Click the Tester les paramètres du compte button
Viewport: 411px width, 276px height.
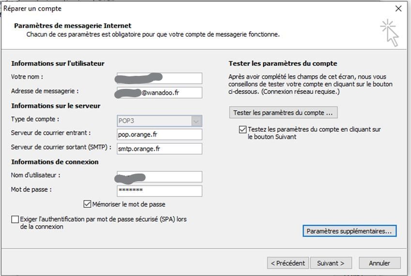pos(283,113)
